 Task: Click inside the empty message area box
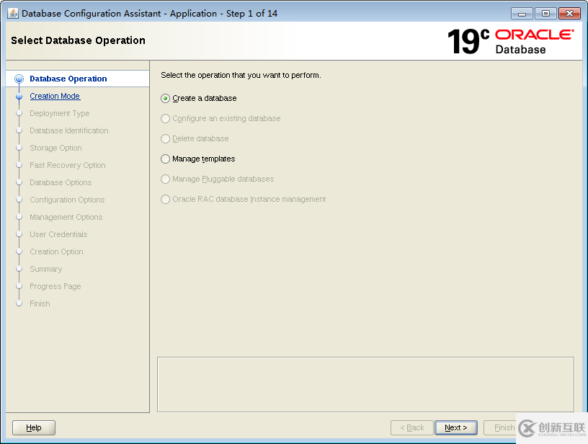[x=365, y=384]
